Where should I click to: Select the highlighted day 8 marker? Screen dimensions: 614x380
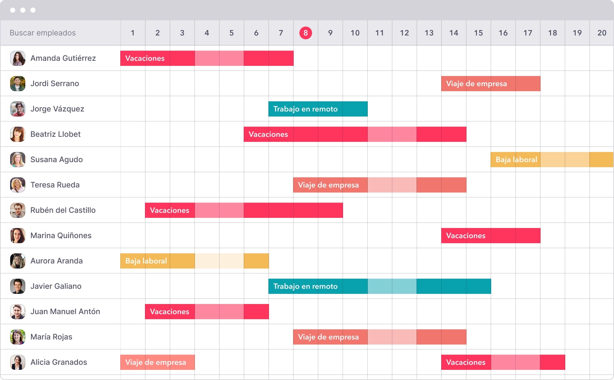pyautogui.click(x=306, y=33)
